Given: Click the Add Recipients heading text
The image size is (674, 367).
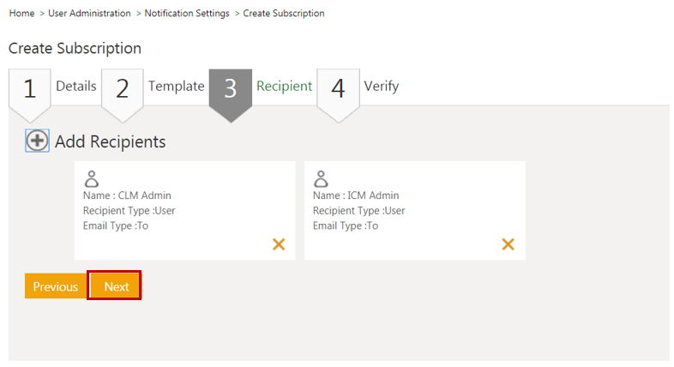Looking at the screenshot, I should point(110,142).
